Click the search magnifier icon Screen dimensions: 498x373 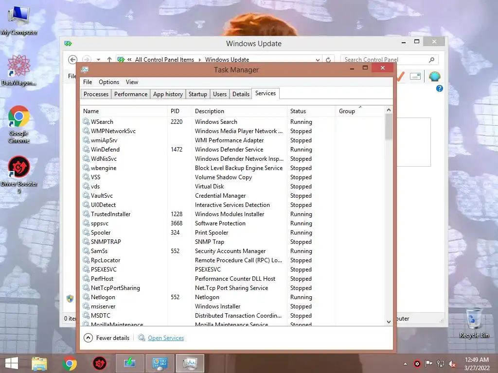432,60
